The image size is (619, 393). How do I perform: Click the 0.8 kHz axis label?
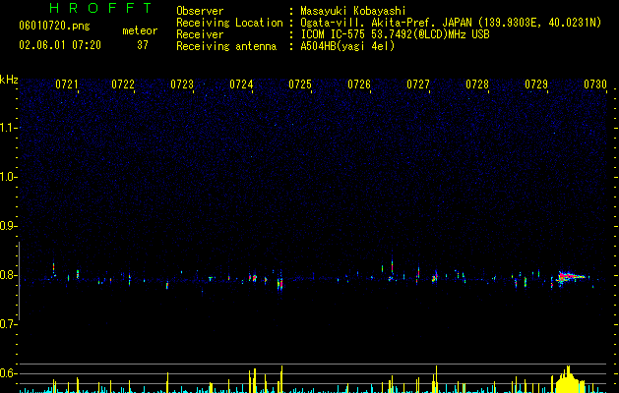(x=9, y=275)
